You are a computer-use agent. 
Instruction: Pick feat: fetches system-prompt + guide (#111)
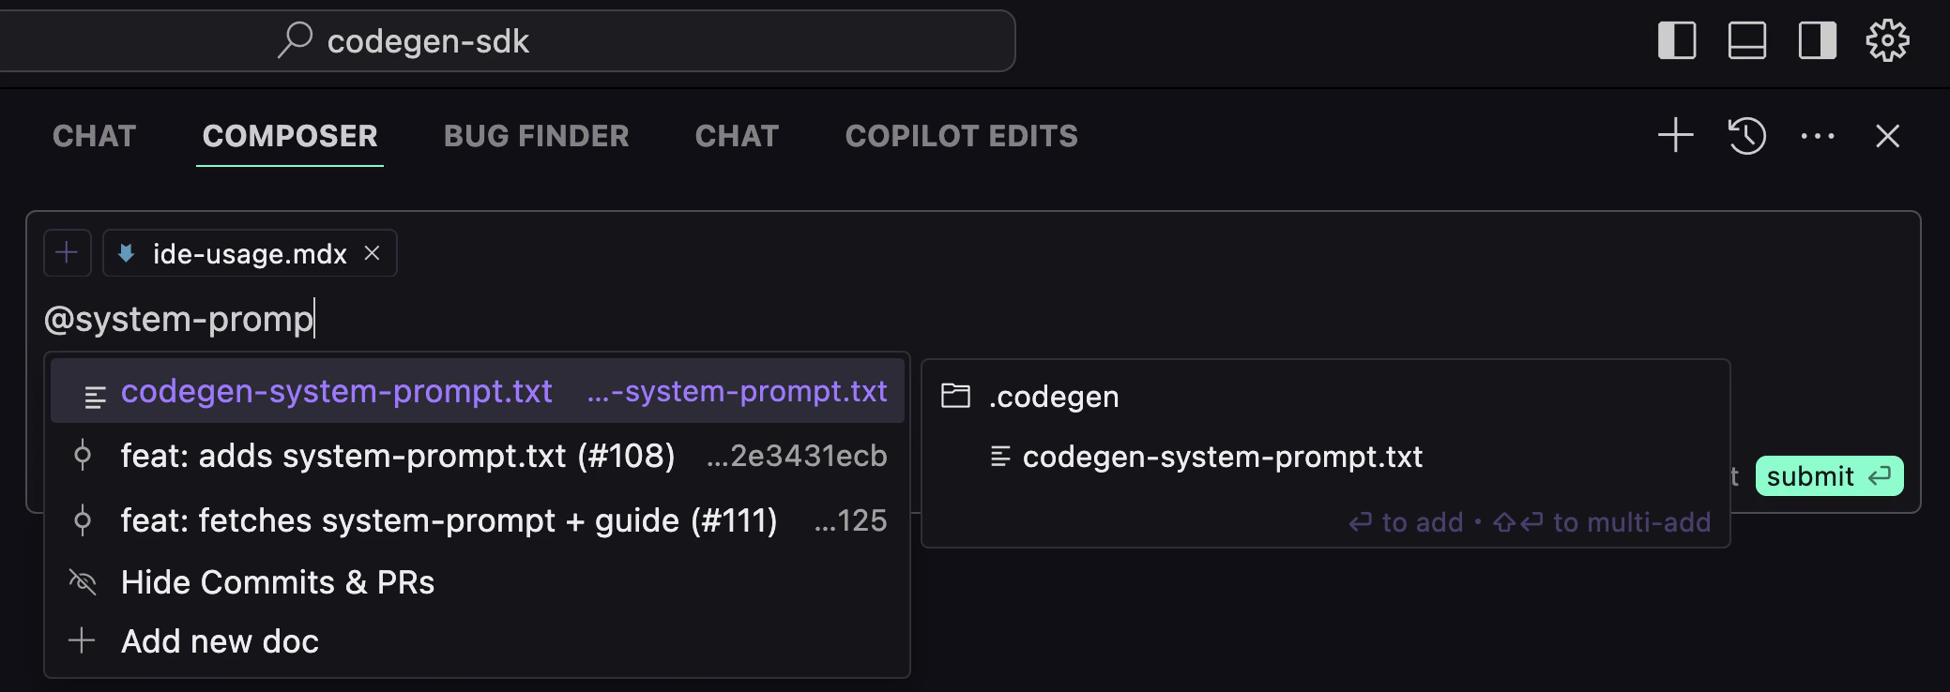point(478,520)
